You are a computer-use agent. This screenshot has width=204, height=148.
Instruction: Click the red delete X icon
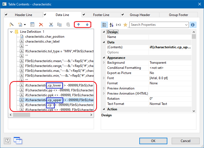click(41, 25)
